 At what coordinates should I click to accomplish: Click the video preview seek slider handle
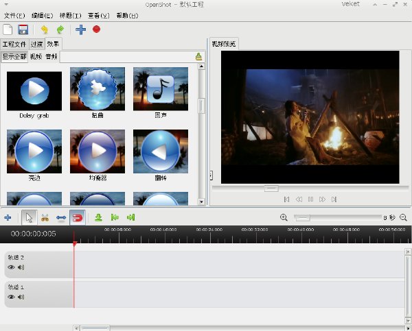coord(271,188)
